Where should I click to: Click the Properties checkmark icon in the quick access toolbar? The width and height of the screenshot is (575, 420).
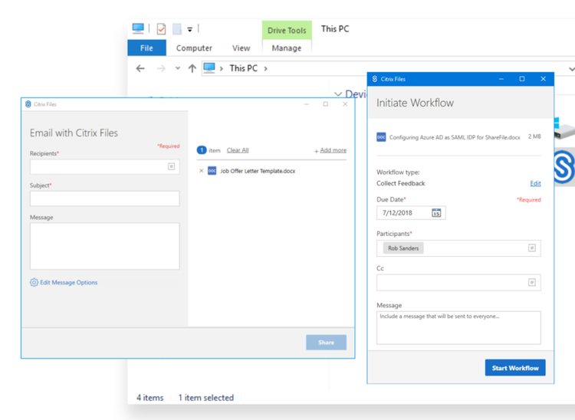161,28
